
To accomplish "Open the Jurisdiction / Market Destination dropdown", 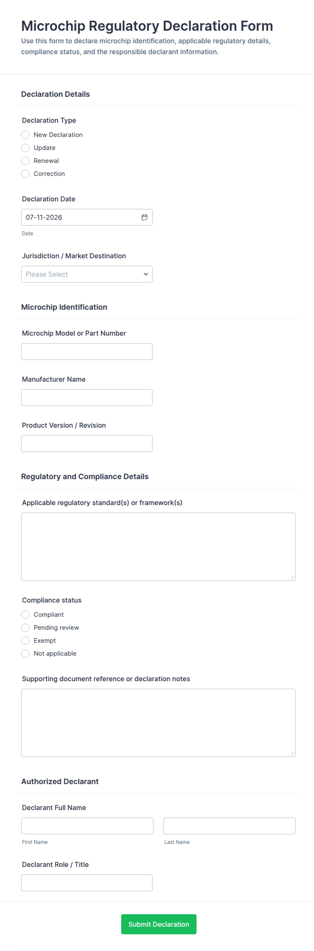I will [86, 274].
